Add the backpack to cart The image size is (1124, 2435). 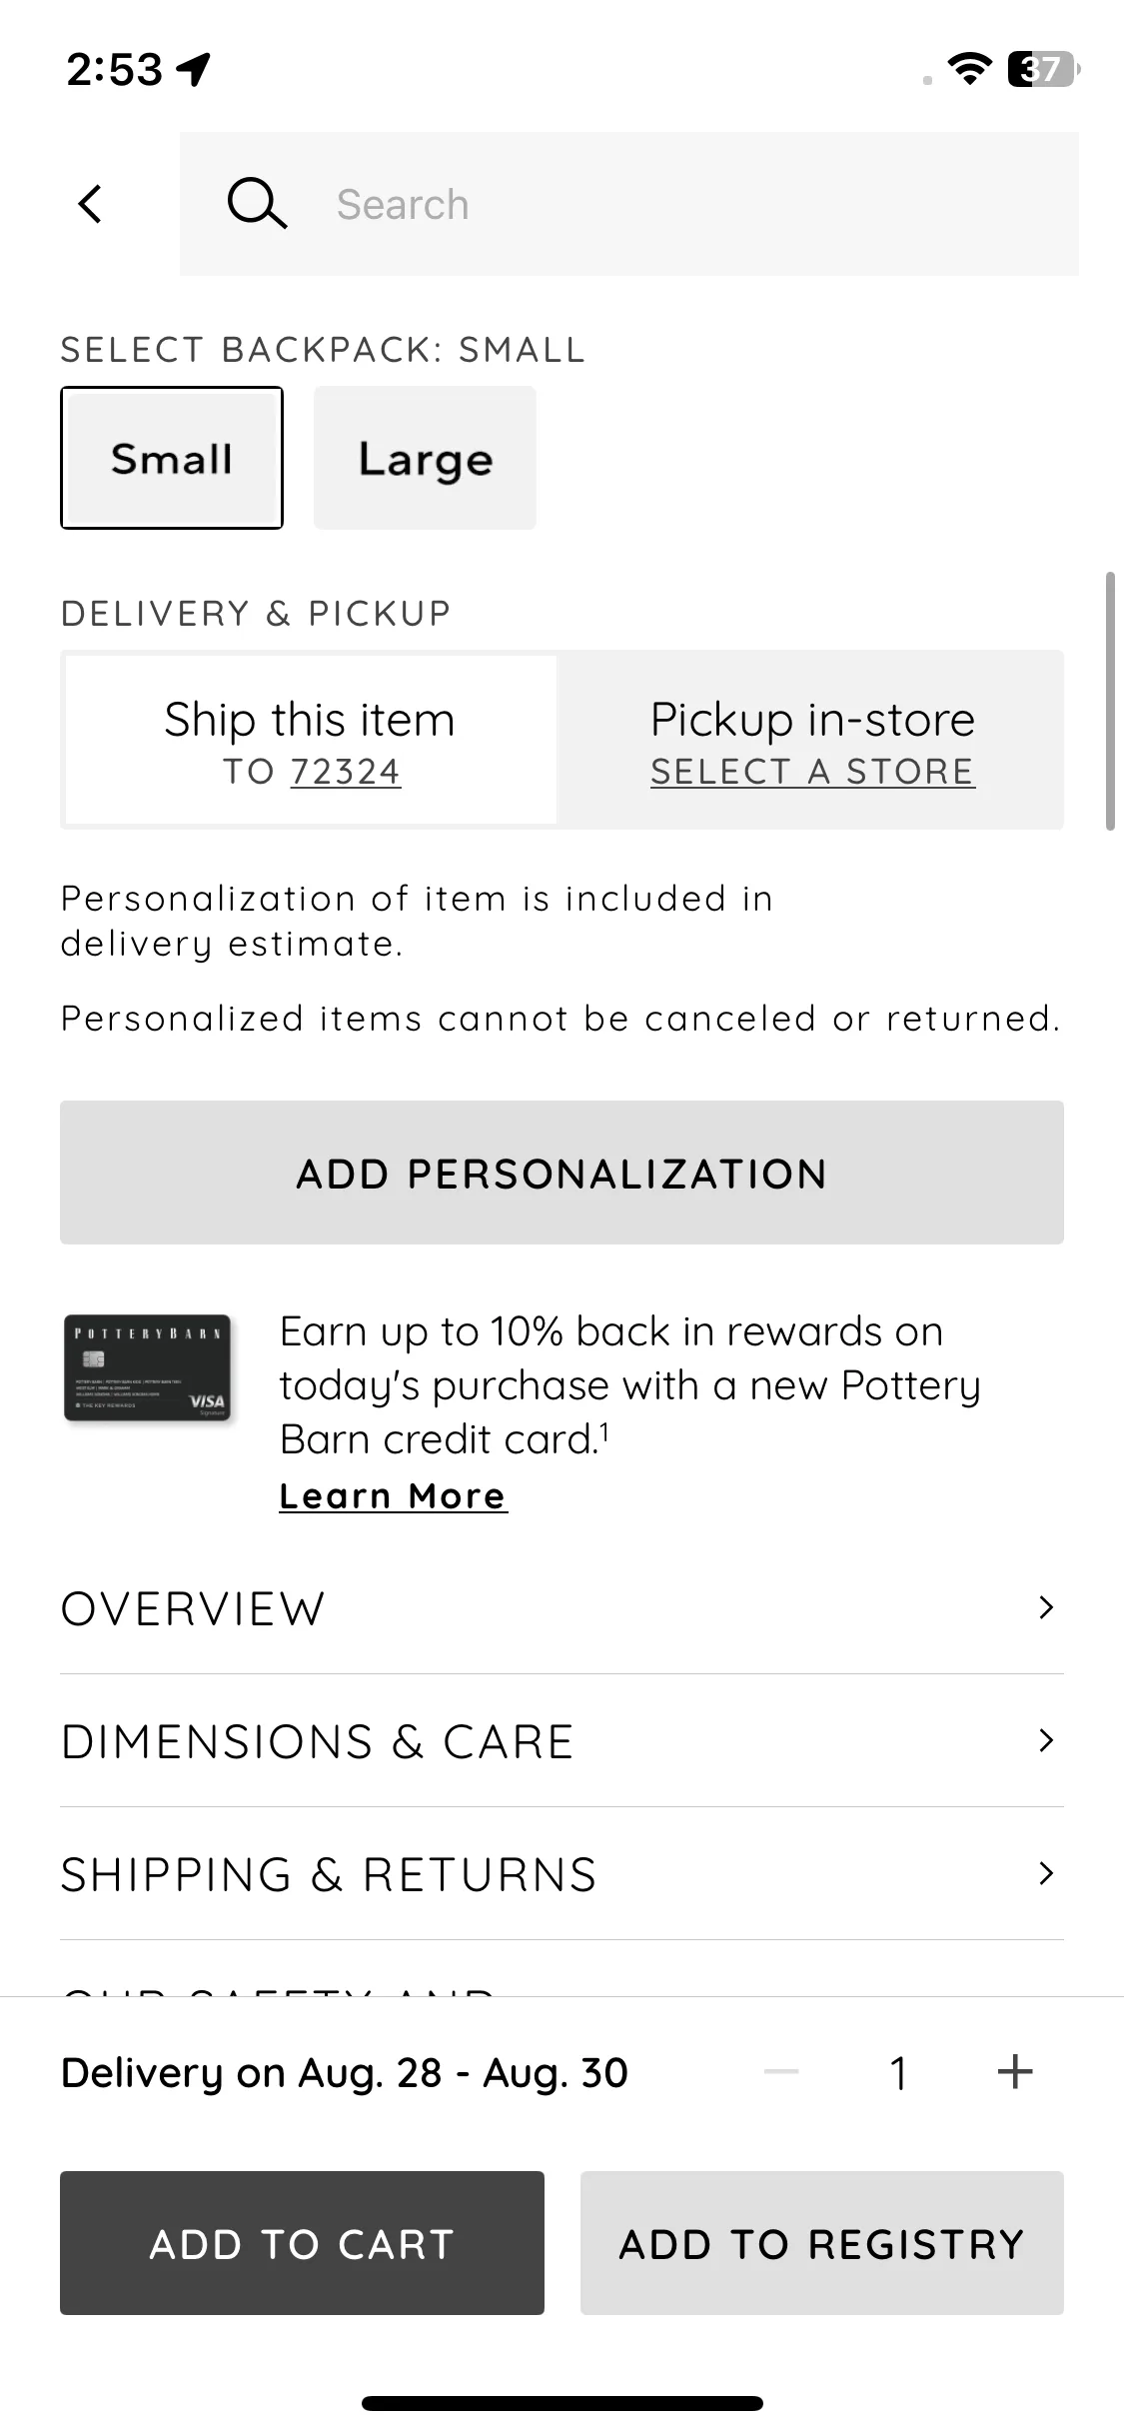tap(302, 2243)
